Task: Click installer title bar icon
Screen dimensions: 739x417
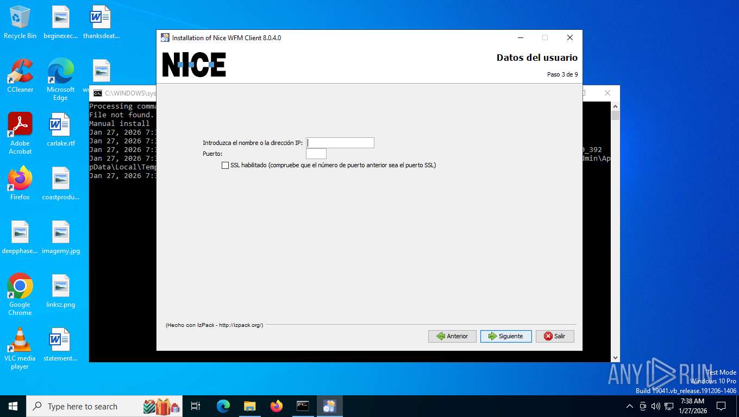Action: (165, 37)
